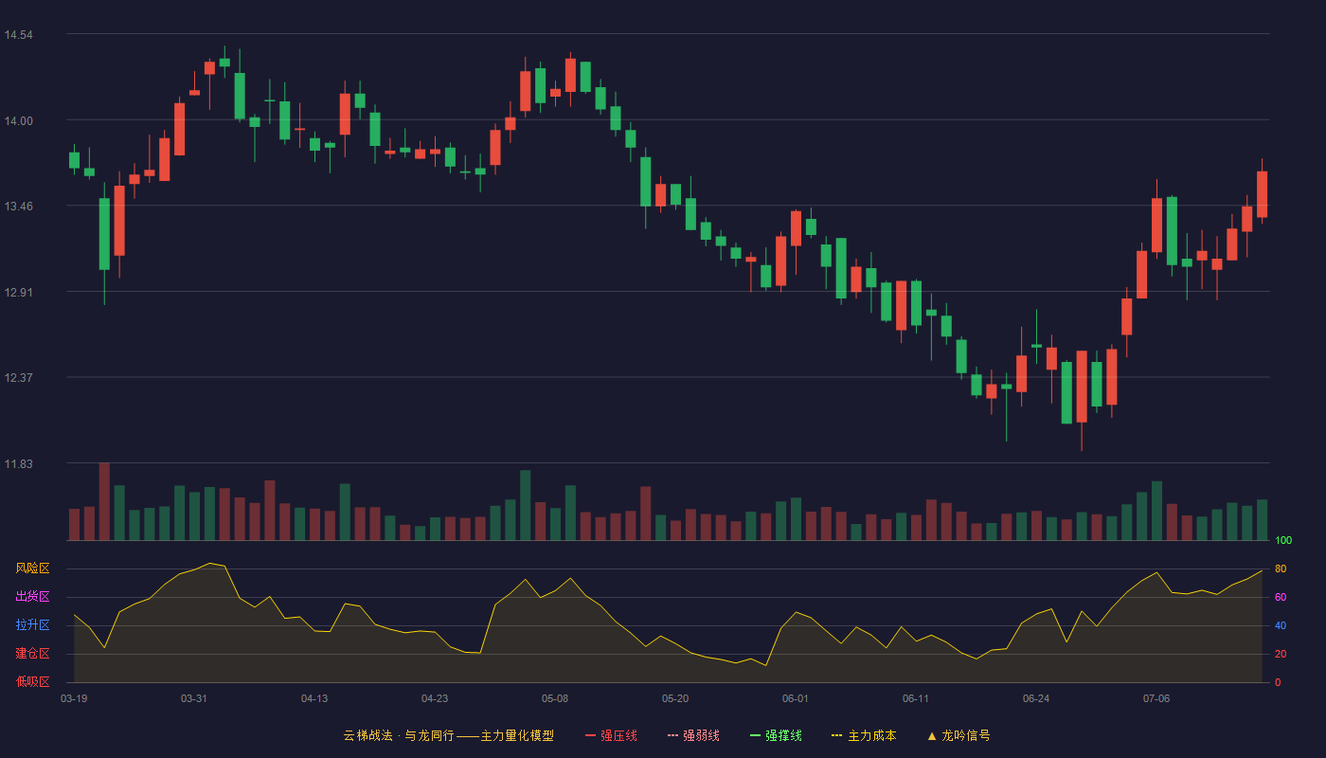Click the 12.37 price axis label

click(x=18, y=378)
